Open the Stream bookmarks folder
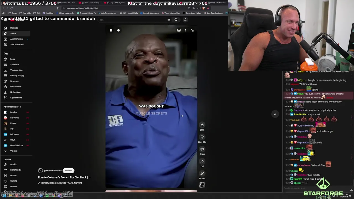The image size is (354, 199). click(13, 13)
